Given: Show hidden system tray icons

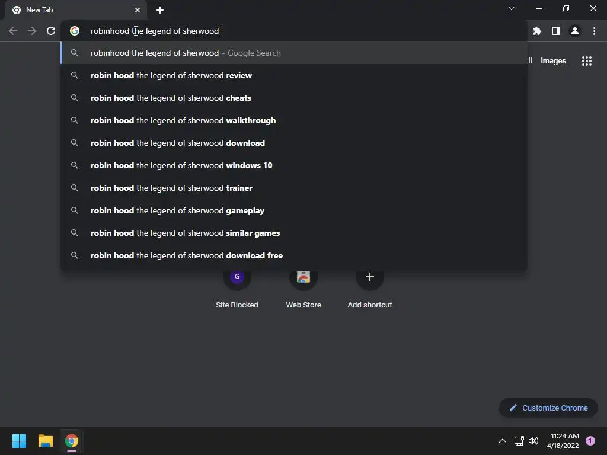Looking at the screenshot, I should click(x=503, y=441).
